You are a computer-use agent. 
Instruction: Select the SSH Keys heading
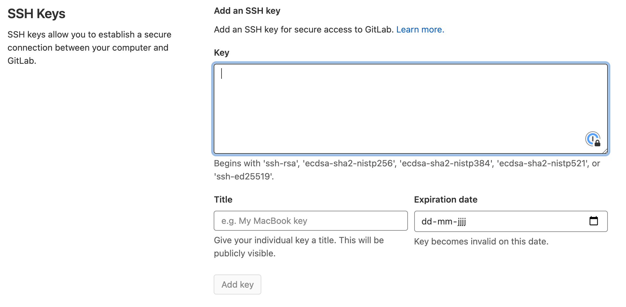pyautogui.click(x=37, y=14)
